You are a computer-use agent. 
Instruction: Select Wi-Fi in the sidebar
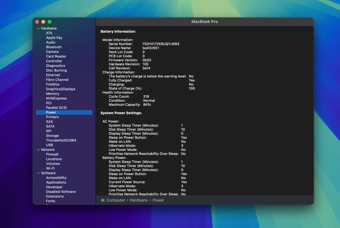(x=50, y=168)
